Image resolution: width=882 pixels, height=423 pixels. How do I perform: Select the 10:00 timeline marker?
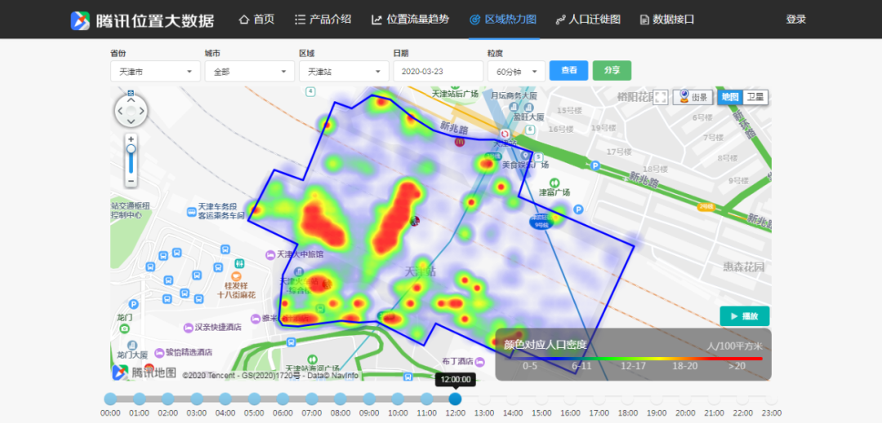tap(398, 399)
